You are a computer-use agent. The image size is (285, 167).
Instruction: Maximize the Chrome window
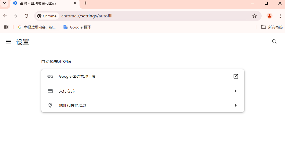tap(266, 3)
